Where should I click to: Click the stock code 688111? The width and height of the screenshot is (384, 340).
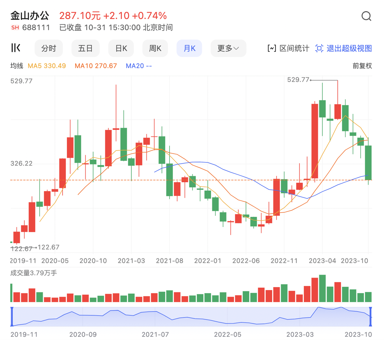36,28
